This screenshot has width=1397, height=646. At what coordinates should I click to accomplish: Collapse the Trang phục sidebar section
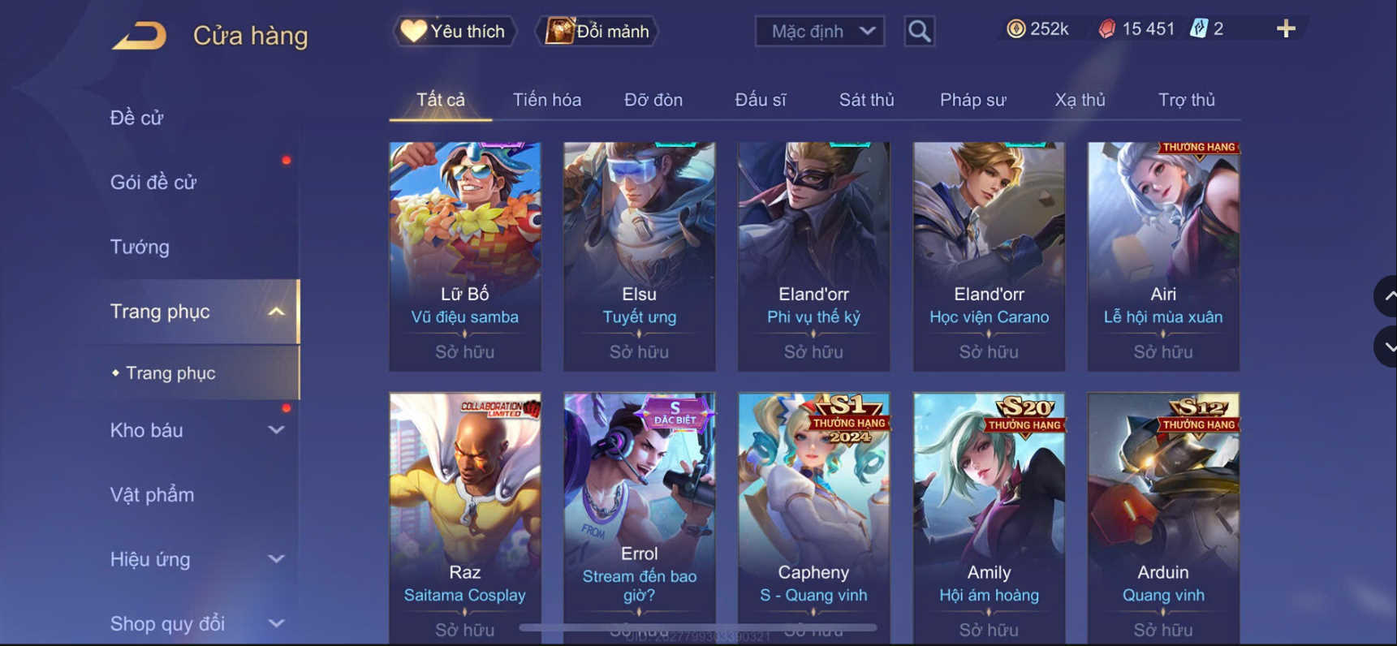click(x=276, y=312)
